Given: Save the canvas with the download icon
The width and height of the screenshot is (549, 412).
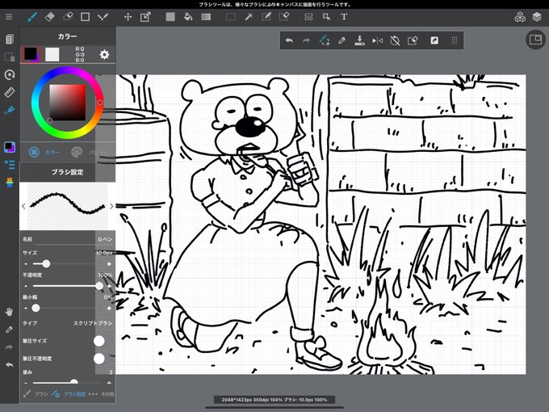Looking at the screenshot, I should pos(359,40).
